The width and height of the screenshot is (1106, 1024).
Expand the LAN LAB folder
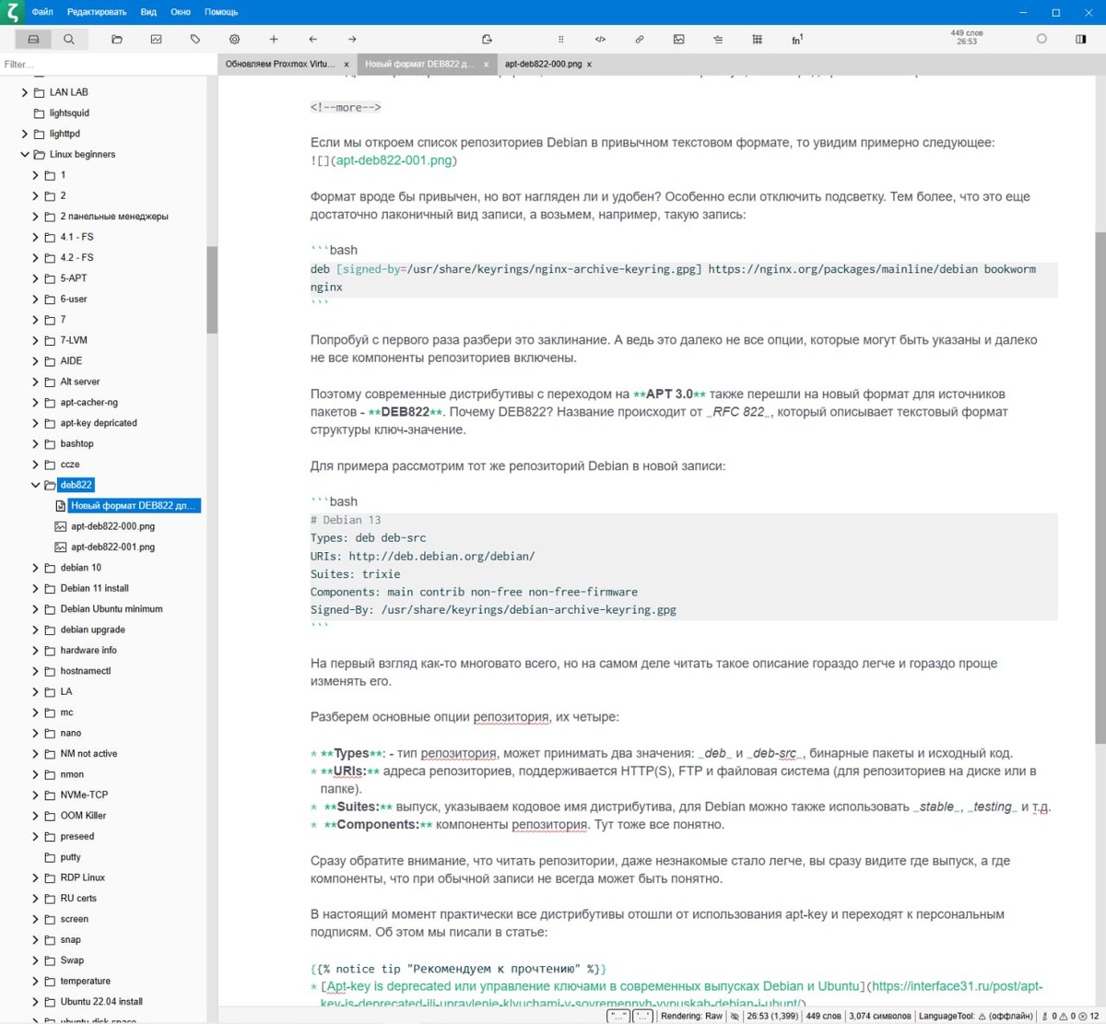[x=25, y=92]
